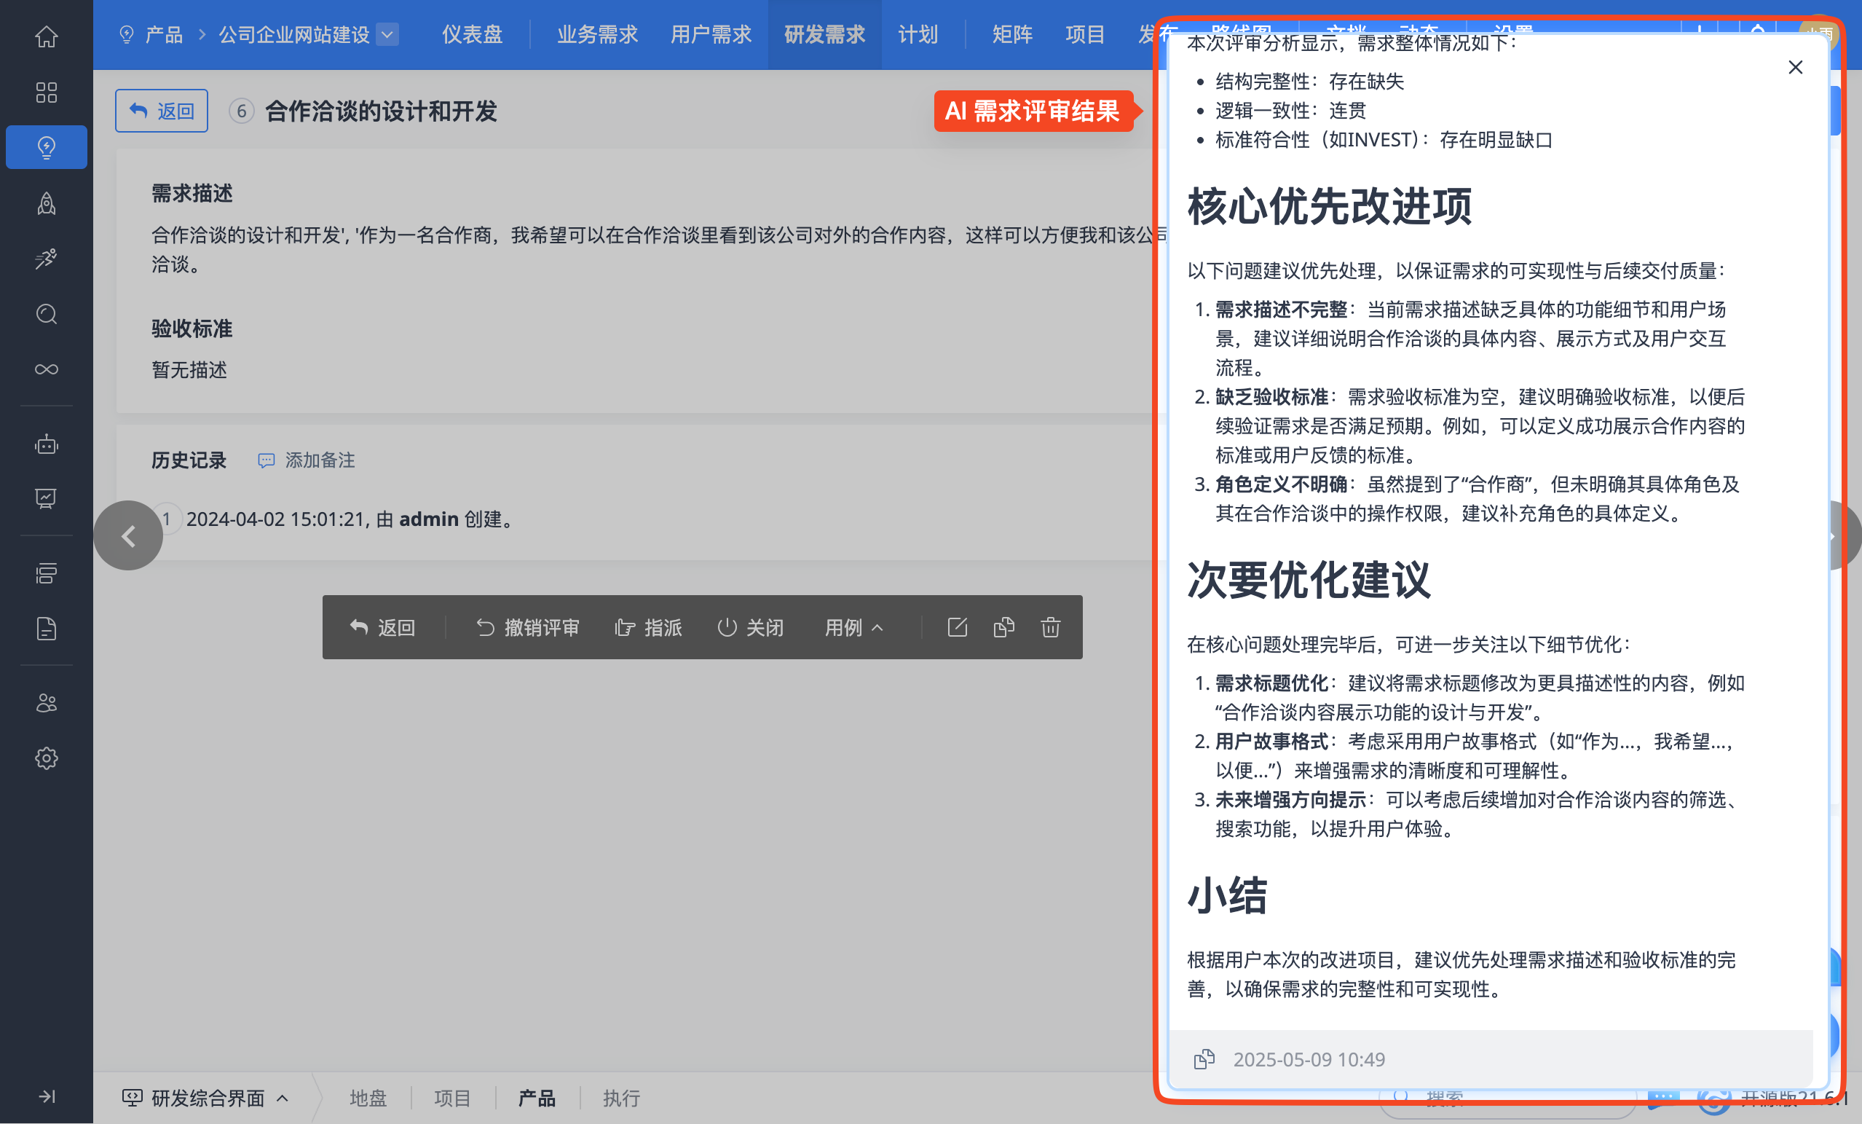Screen dimensions: 1862x1124
Task: Click the edit icon in action toolbar
Action: tap(957, 627)
